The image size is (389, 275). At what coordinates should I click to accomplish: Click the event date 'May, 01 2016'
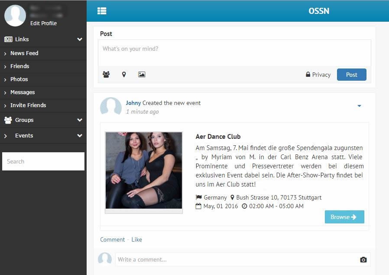pyautogui.click(x=220, y=206)
